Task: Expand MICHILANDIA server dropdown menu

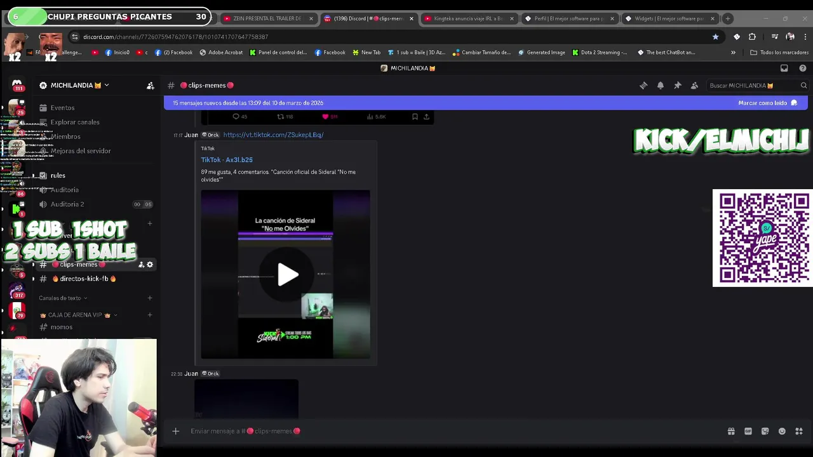Action: [x=107, y=85]
